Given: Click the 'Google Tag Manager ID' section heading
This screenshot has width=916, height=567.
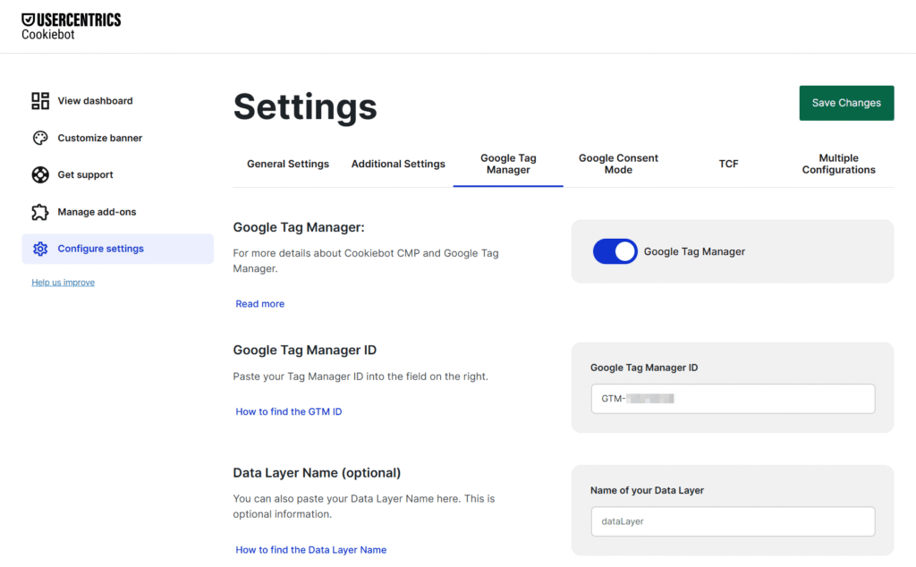Looking at the screenshot, I should [305, 351].
